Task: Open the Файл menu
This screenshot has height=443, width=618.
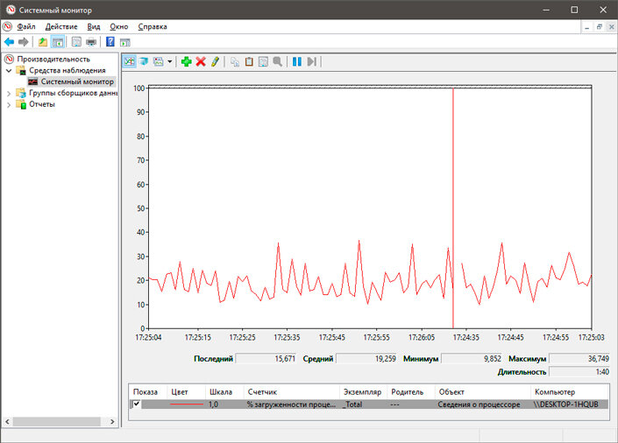Action: click(x=26, y=27)
